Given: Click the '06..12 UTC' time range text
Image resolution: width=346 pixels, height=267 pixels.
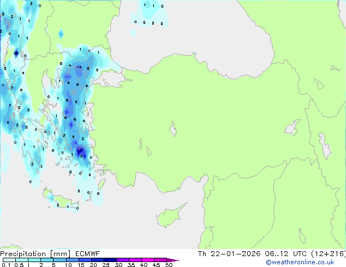Looking at the screenshot, I should [x=286, y=254].
